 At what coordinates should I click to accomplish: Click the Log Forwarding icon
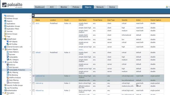(5, 88)
